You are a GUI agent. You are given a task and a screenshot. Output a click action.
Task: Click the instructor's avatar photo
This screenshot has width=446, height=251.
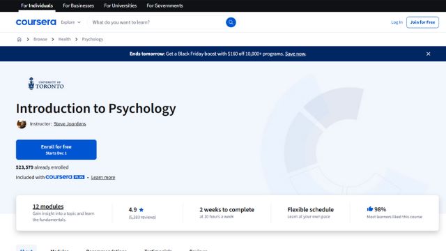pos(22,124)
